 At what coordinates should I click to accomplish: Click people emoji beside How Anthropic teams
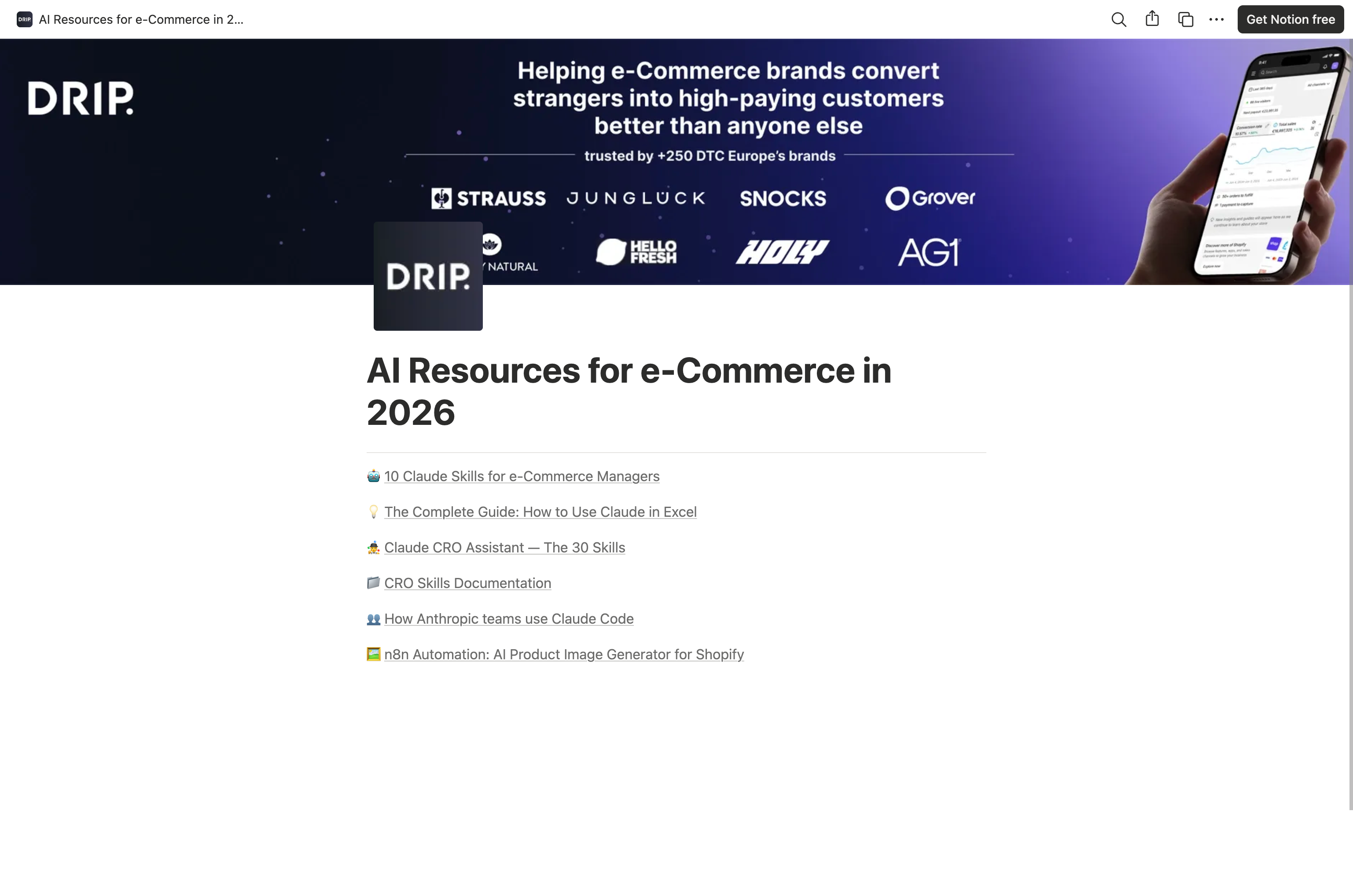point(374,619)
